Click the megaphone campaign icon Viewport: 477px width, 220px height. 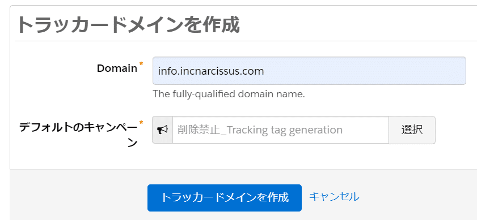click(162, 130)
